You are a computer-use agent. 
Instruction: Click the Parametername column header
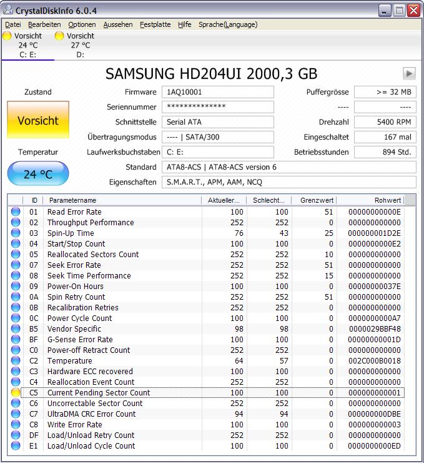[122, 200]
